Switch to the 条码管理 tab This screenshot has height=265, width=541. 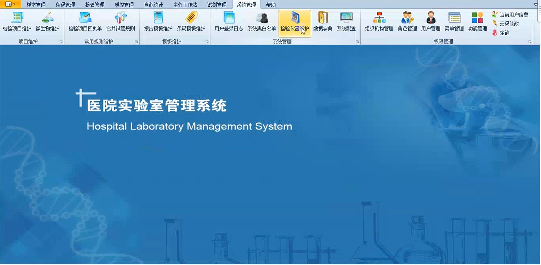pyautogui.click(x=65, y=5)
